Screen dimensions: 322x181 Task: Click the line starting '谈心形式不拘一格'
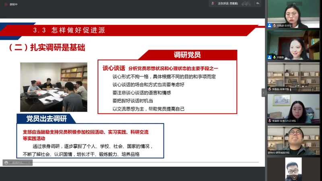(164, 76)
